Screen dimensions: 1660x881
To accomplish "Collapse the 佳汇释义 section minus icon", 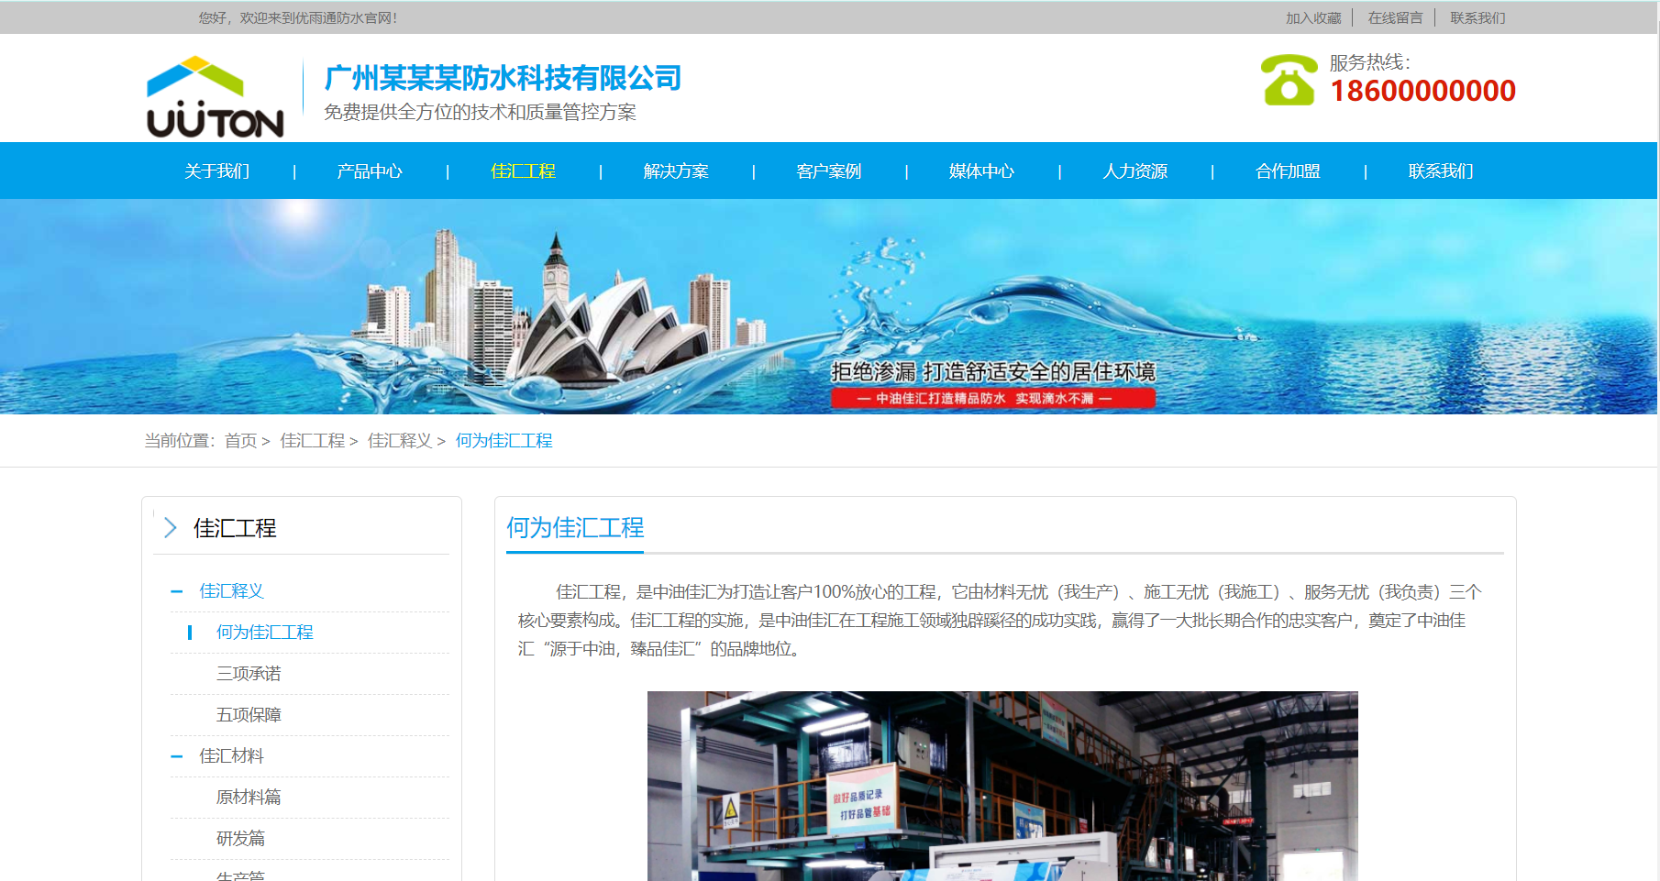I will coord(177,592).
